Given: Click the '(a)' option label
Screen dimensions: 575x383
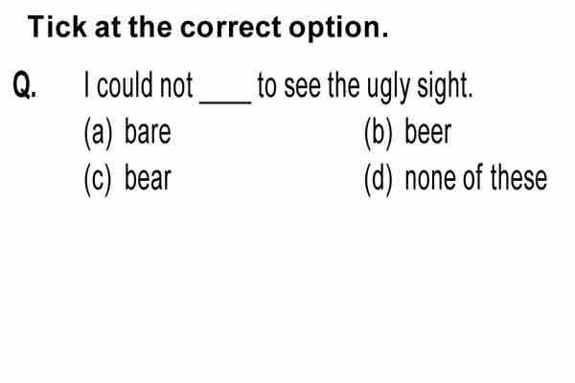Looking at the screenshot, I should point(98,132).
